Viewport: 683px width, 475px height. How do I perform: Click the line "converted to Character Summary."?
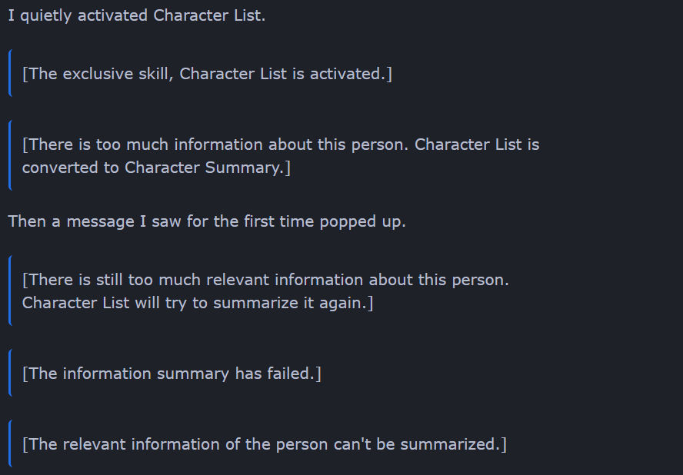point(156,168)
